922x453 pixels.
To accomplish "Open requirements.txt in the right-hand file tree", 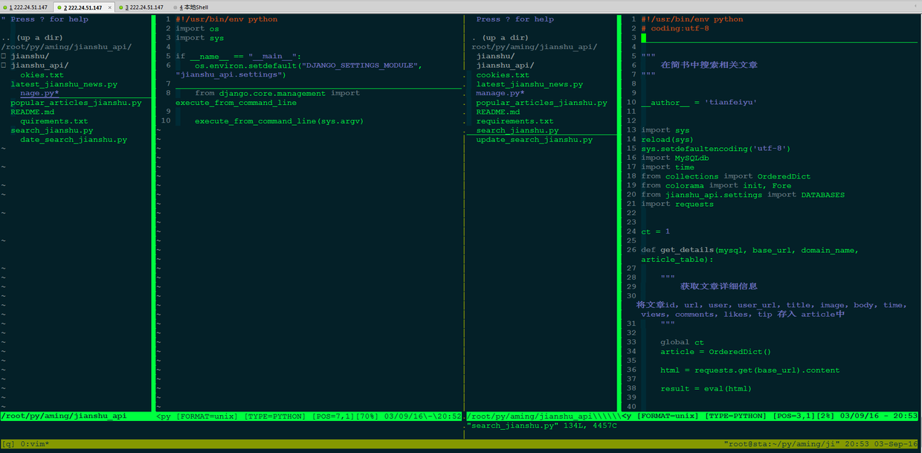I will (515, 121).
